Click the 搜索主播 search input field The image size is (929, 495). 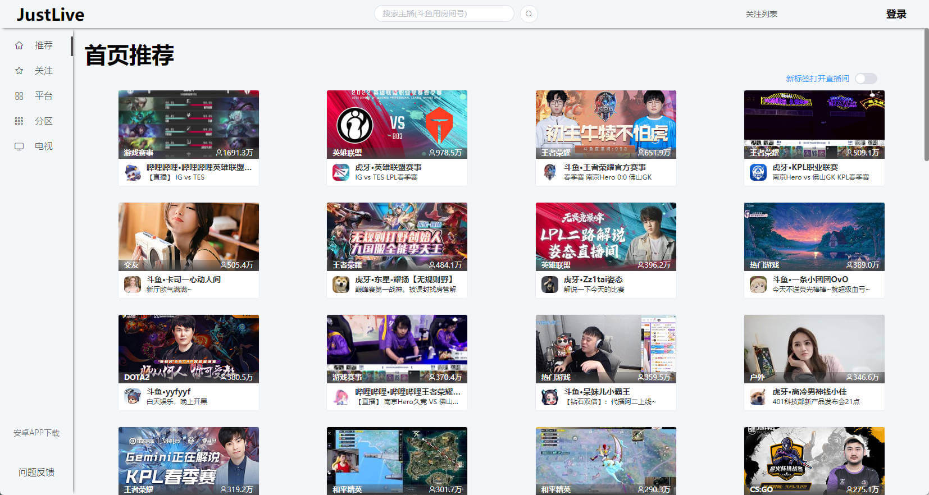[x=444, y=13]
